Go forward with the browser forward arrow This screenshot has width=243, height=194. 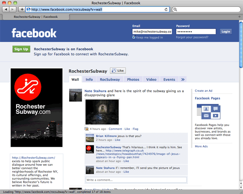click(13, 9)
